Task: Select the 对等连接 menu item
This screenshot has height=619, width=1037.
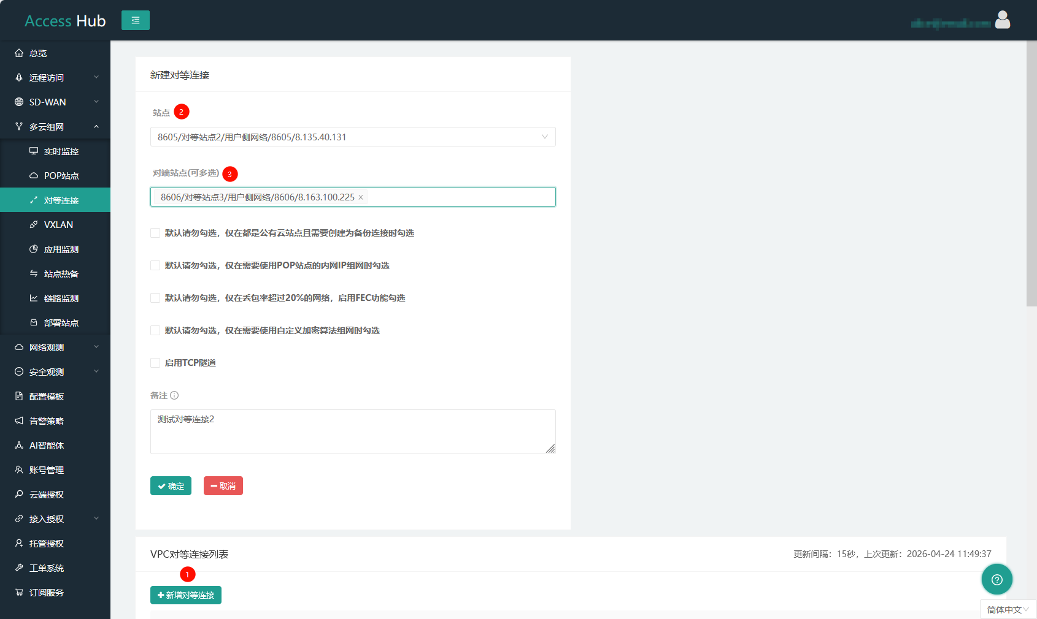Action: [x=55, y=200]
